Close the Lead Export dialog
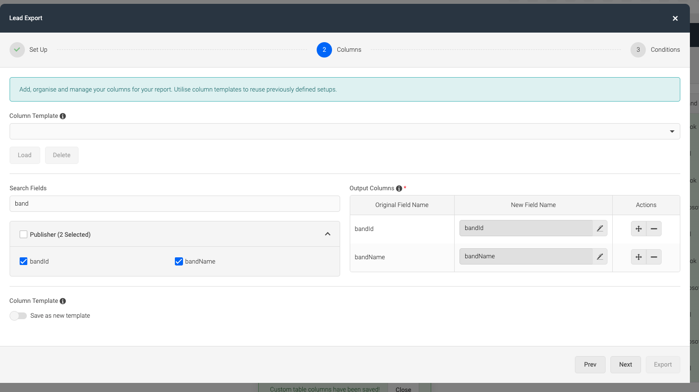Screen dimensions: 699x392 click(x=675, y=18)
